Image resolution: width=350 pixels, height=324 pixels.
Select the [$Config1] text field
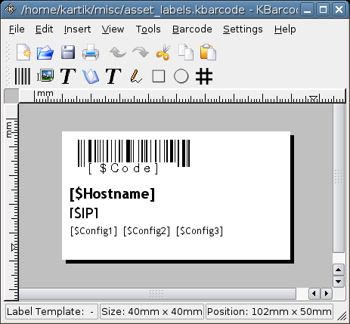[x=94, y=231]
